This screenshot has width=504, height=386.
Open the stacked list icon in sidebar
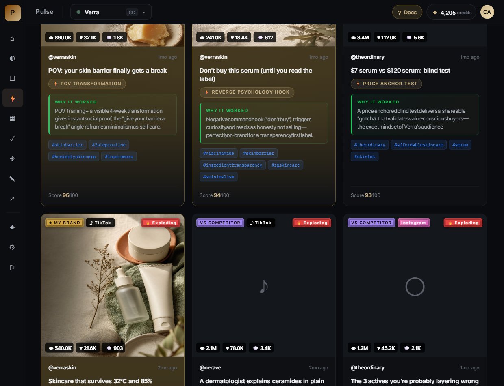click(x=13, y=78)
